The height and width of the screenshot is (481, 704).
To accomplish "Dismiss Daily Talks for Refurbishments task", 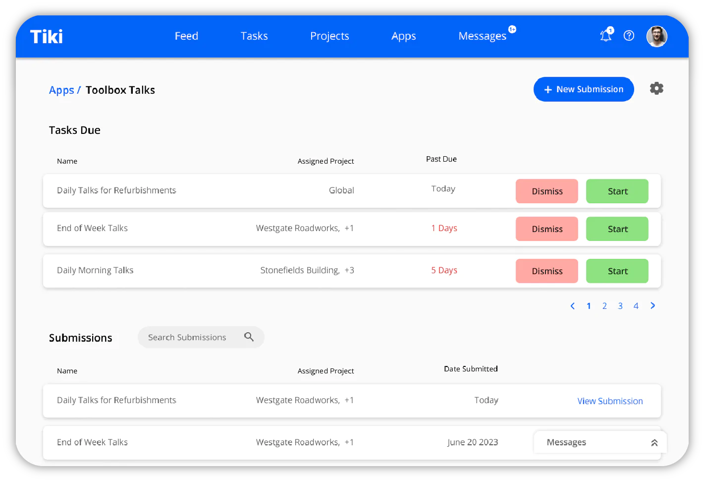I will point(547,191).
